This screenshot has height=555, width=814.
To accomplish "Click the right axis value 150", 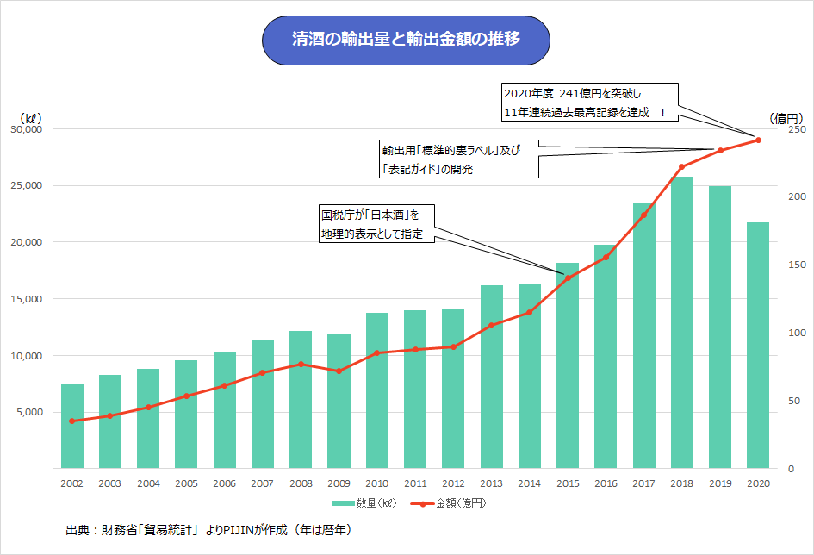I will pos(798,265).
